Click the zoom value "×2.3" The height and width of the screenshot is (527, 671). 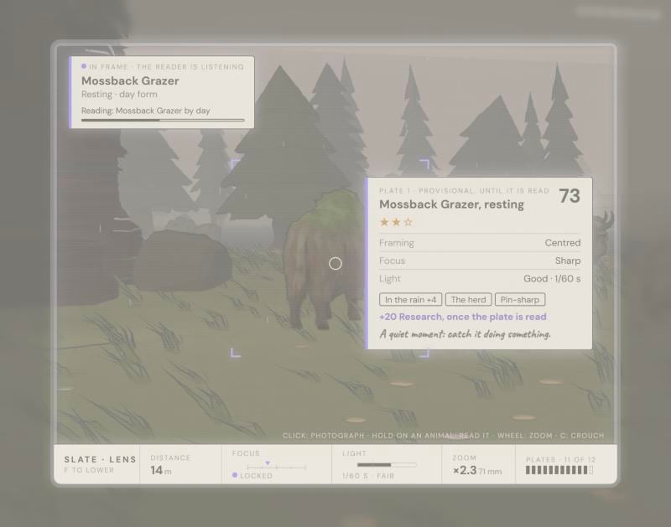[465, 471]
